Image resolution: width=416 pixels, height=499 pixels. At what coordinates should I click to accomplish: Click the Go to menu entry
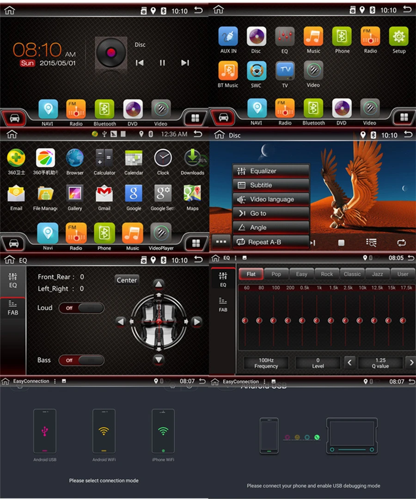[x=271, y=213]
